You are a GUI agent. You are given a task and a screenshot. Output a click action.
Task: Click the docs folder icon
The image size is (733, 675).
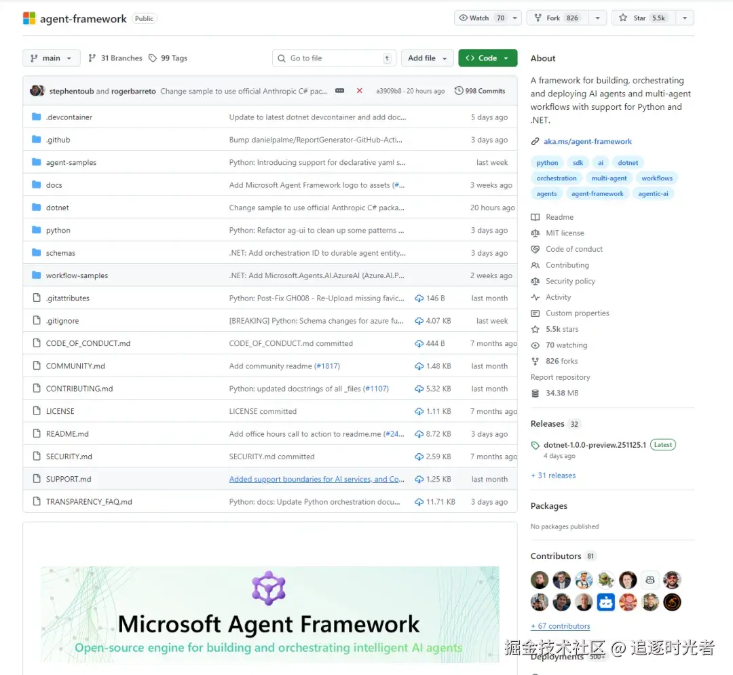pyautogui.click(x=36, y=185)
